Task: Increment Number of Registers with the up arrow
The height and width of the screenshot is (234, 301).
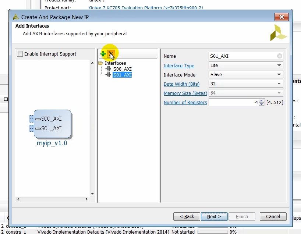Action: (261, 101)
